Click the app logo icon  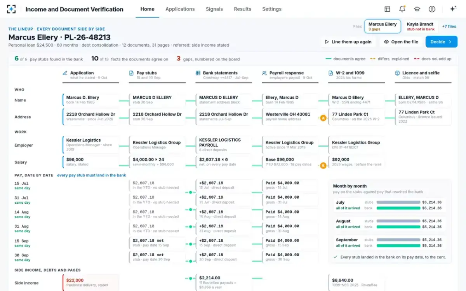12,9
